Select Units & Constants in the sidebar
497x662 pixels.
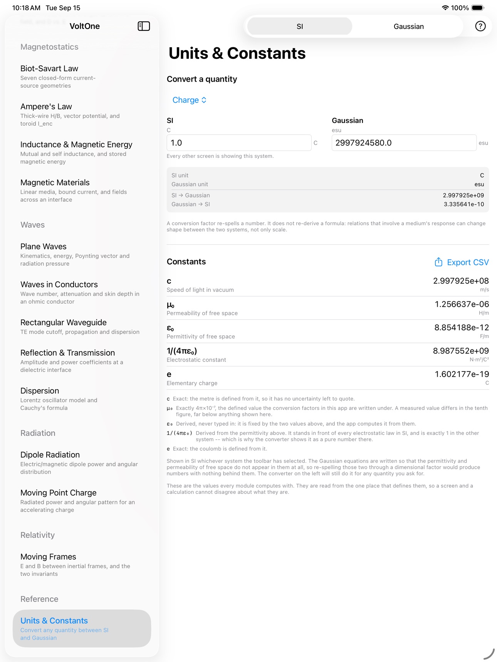pyautogui.click(x=82, y=629)
